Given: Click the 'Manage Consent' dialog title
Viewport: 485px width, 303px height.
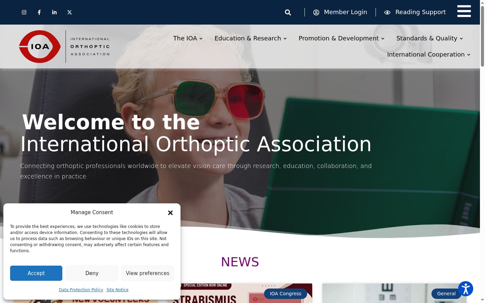Looking at the screenshot, I should [92, 212].
